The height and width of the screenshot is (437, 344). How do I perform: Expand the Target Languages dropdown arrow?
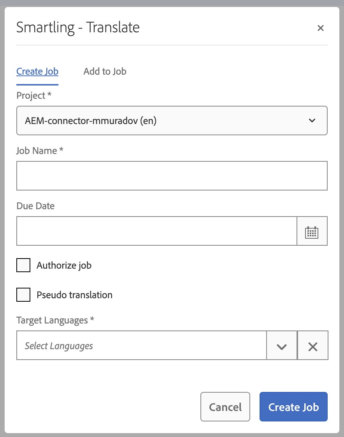(281, 346)
